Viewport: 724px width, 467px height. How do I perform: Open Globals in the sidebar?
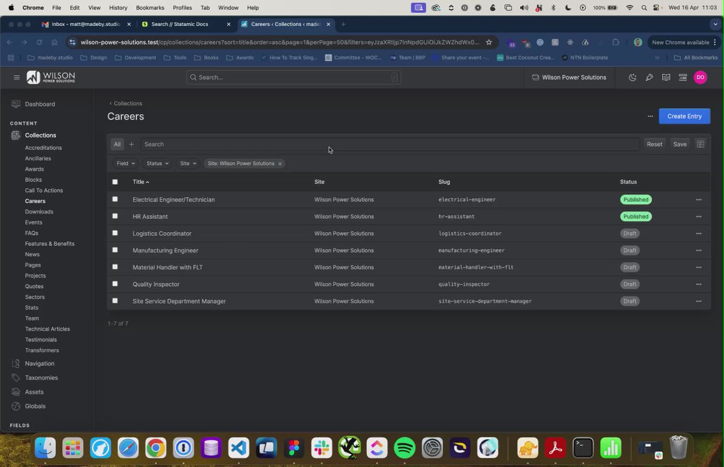pyautogui.click(x=35, y=407)
